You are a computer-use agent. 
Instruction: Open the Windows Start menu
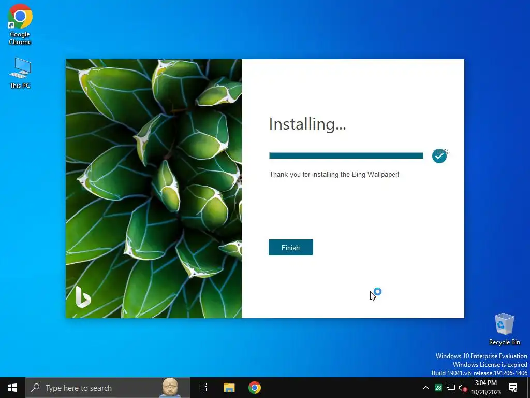click(12, 388)
